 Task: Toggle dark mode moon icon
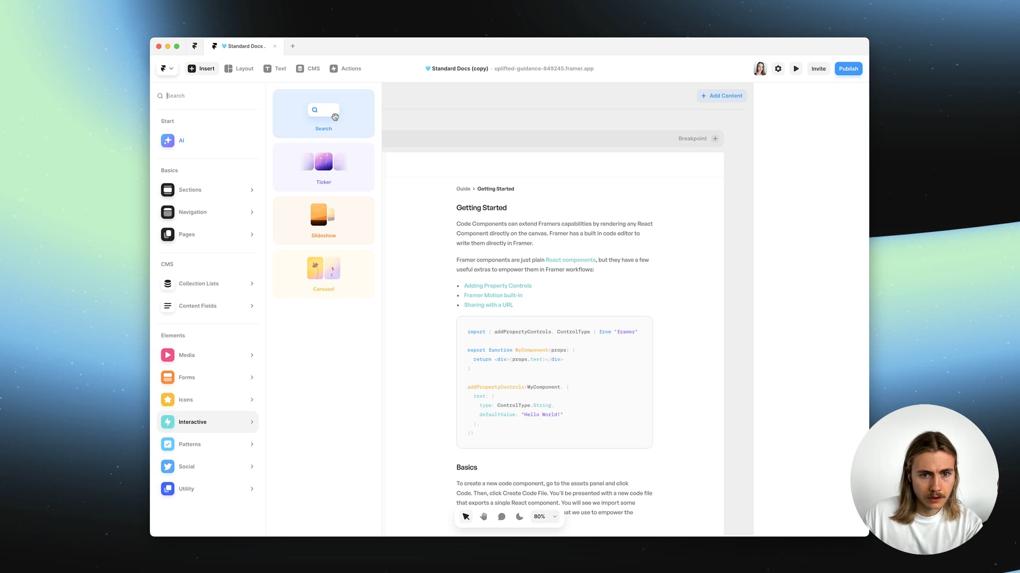tap(520, 516)
